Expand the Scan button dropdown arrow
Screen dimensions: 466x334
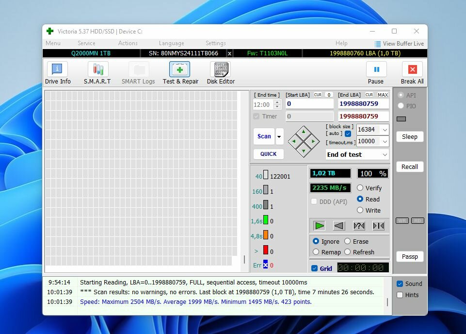(x=279, y=136)
